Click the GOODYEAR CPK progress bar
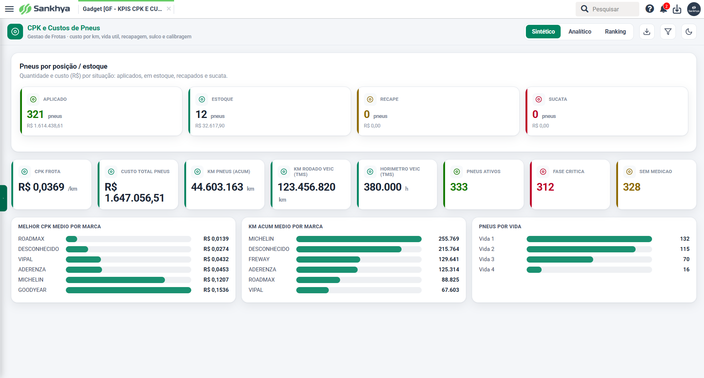Viewport: 704px width, 378px height. click(x=128, y=290)
